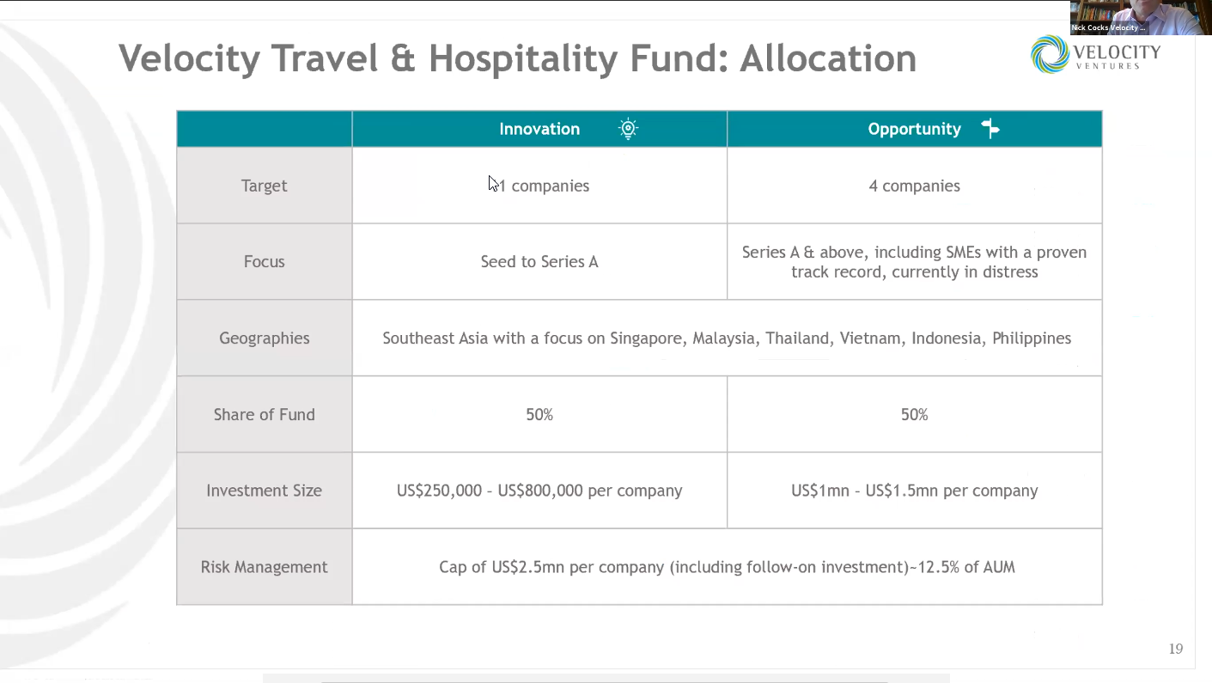Click slide page number 19
Screen dimensions: 1212x683
pos(1176,649)
